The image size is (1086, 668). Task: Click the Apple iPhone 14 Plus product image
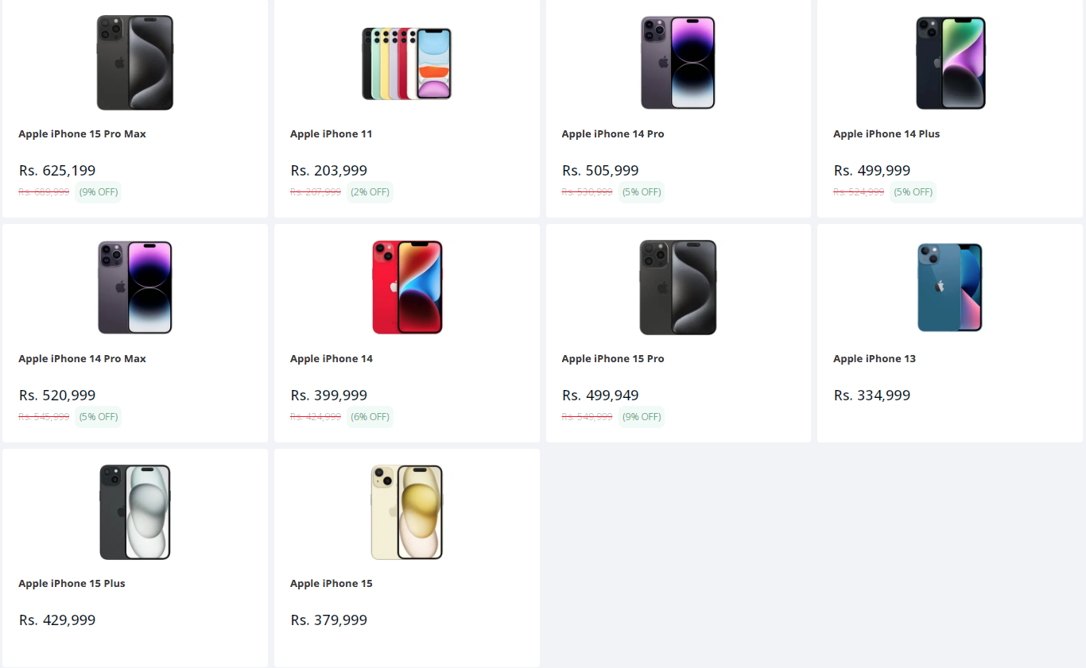click(x=950, y=62)
